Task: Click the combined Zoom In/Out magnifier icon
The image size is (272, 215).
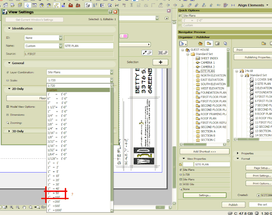Action: (x=4, y=207)
